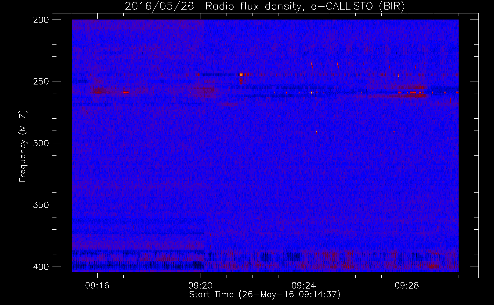Click the 'Frequency (MHZ)' axis label

click(x=23, y=146)
